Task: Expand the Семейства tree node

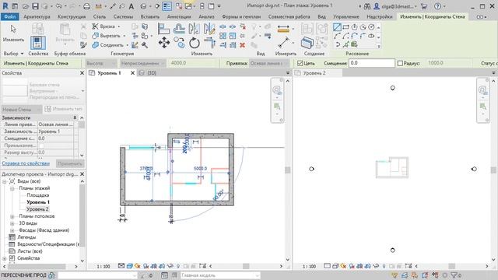Action: click(5, 258)
